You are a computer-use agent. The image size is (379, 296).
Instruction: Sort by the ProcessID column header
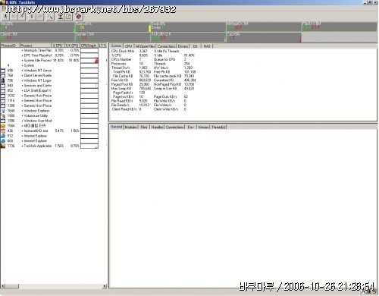[x=10, y=46]
